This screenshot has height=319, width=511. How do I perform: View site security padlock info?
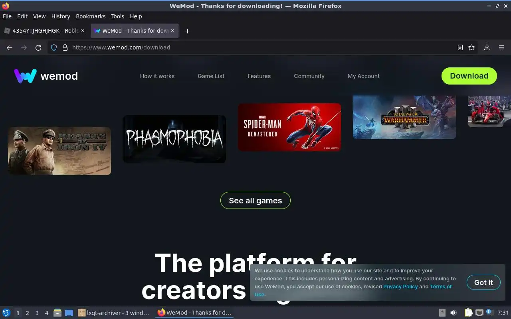pyautogui.click(x=65, y=47)
